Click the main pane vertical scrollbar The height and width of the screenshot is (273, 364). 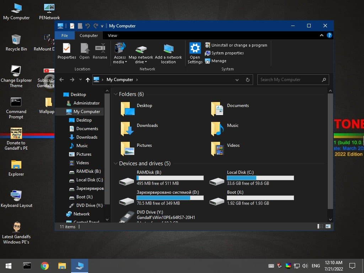[x=330, y=151]
